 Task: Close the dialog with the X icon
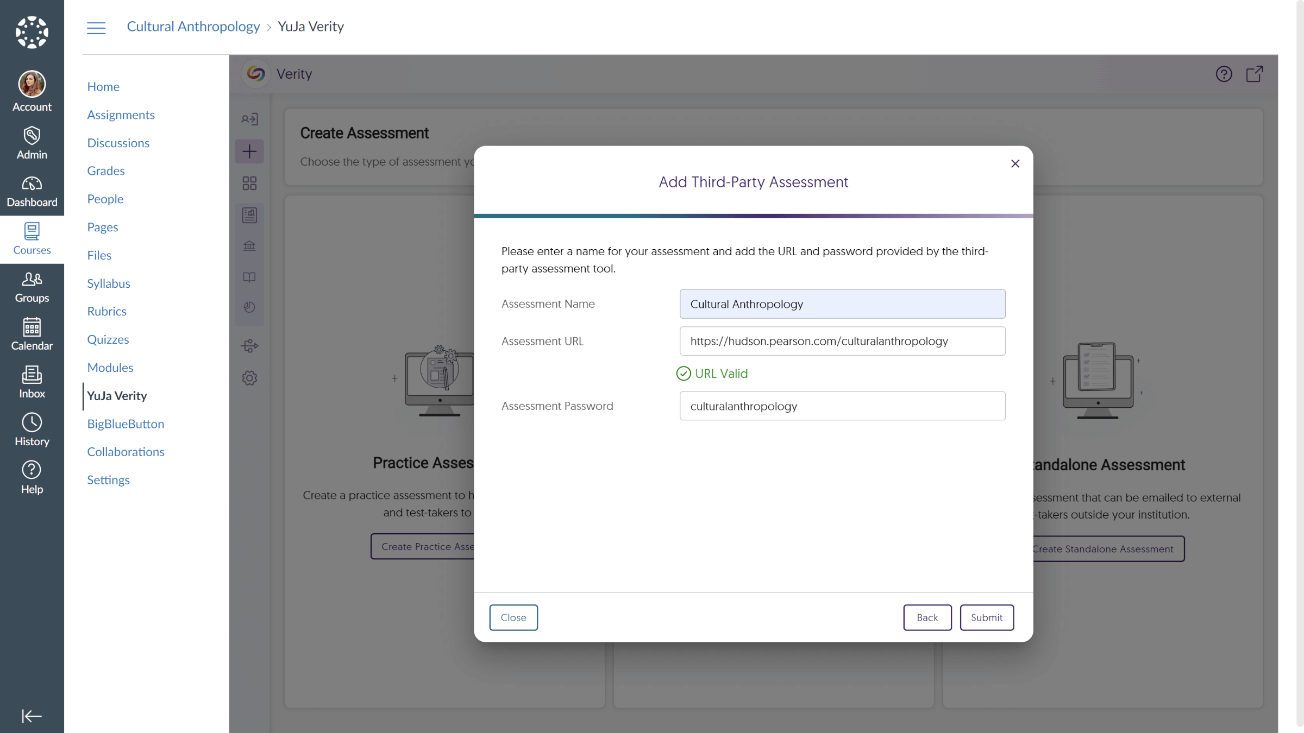(x=1015, y=163)
